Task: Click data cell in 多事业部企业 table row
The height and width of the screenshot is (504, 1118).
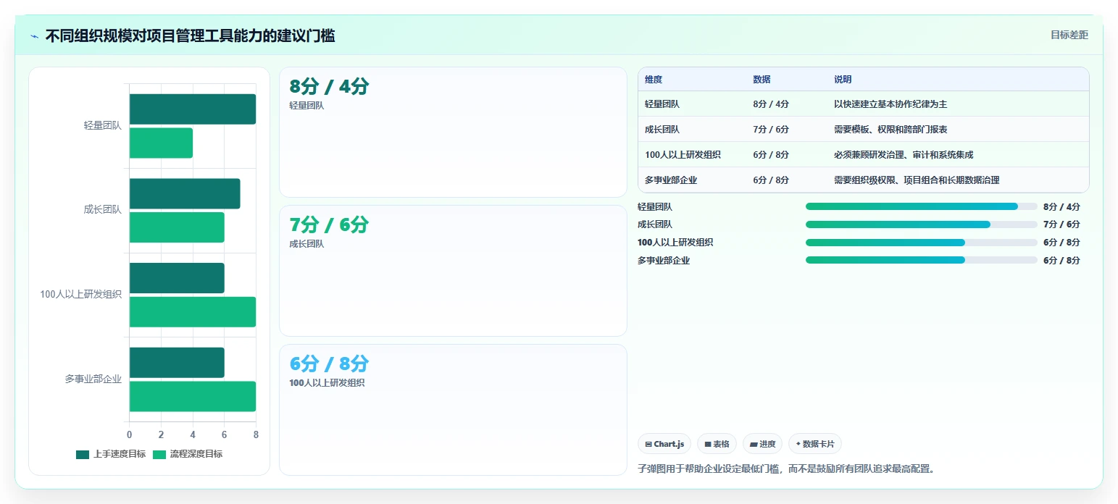Action: tap(771, 180)
